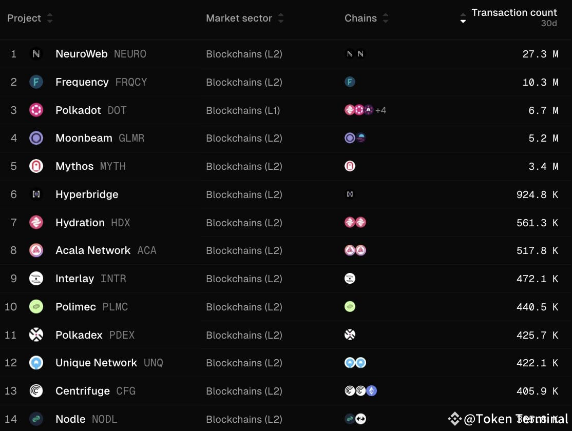Open the NeuroWeb project page
Viewport: 572px width, 431px height.
pyautogui.click(x=81, y=54)
